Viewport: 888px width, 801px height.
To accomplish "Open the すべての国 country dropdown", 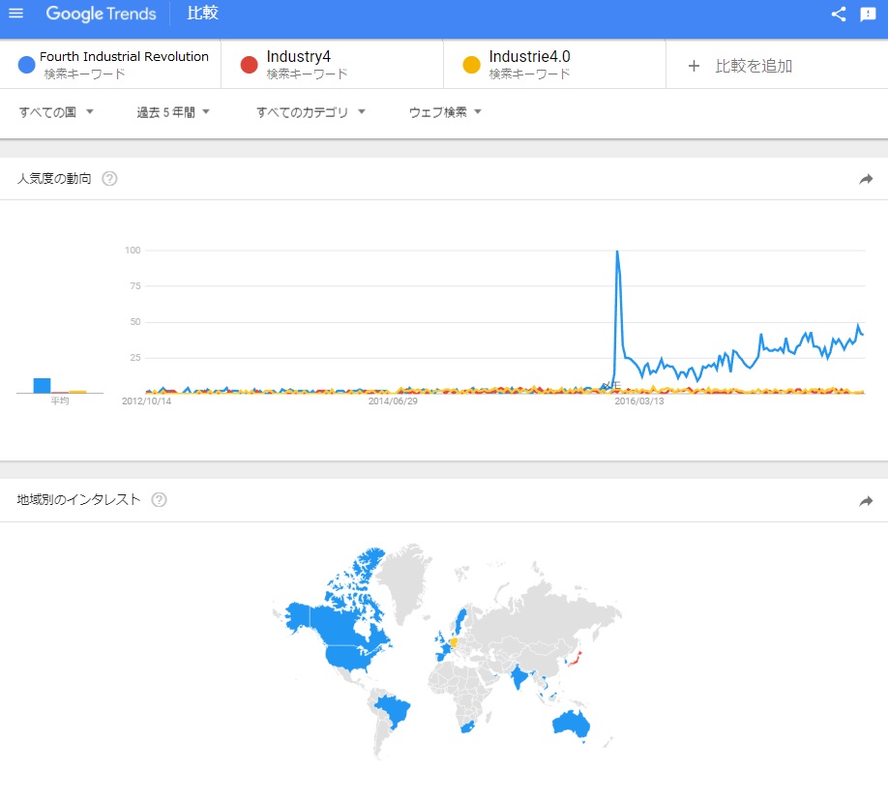I will click(x=56, y=112).
